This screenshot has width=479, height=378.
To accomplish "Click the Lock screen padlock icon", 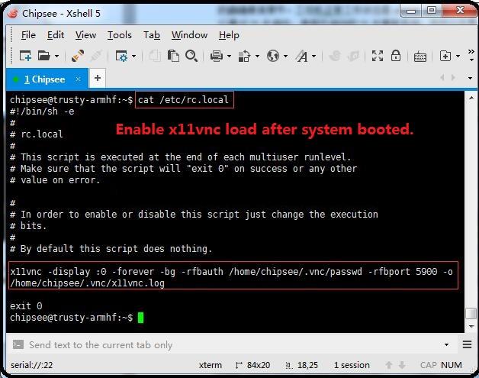I will pyautogui.click(x=396, y=56).
